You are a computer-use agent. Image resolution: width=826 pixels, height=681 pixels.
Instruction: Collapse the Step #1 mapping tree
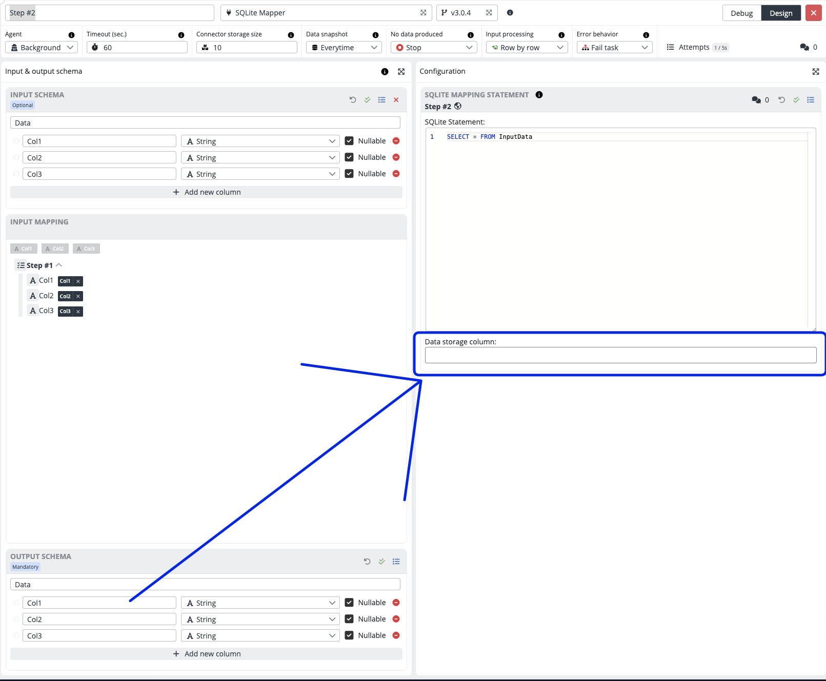(59, 265)
